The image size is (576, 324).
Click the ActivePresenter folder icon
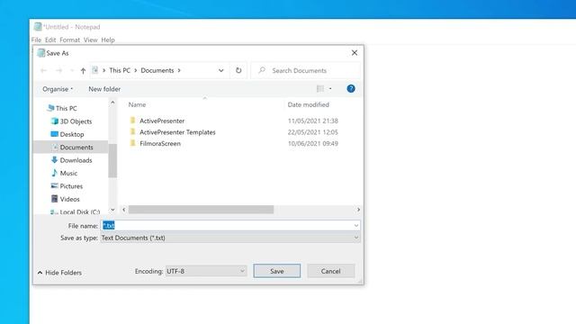(x=132, y=121)
